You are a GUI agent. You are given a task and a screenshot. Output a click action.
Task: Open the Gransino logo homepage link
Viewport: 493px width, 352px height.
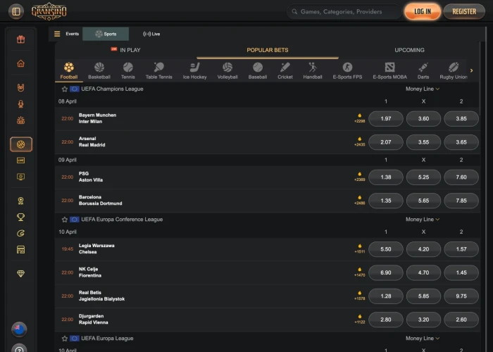pyautogui.click(x=49, y=12)
